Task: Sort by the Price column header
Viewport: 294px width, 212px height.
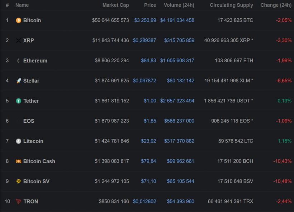Action: point(150,5)
